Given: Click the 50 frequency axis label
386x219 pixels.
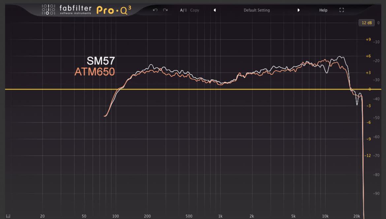Looking at the screenshot, I should [x=84, y=216].
